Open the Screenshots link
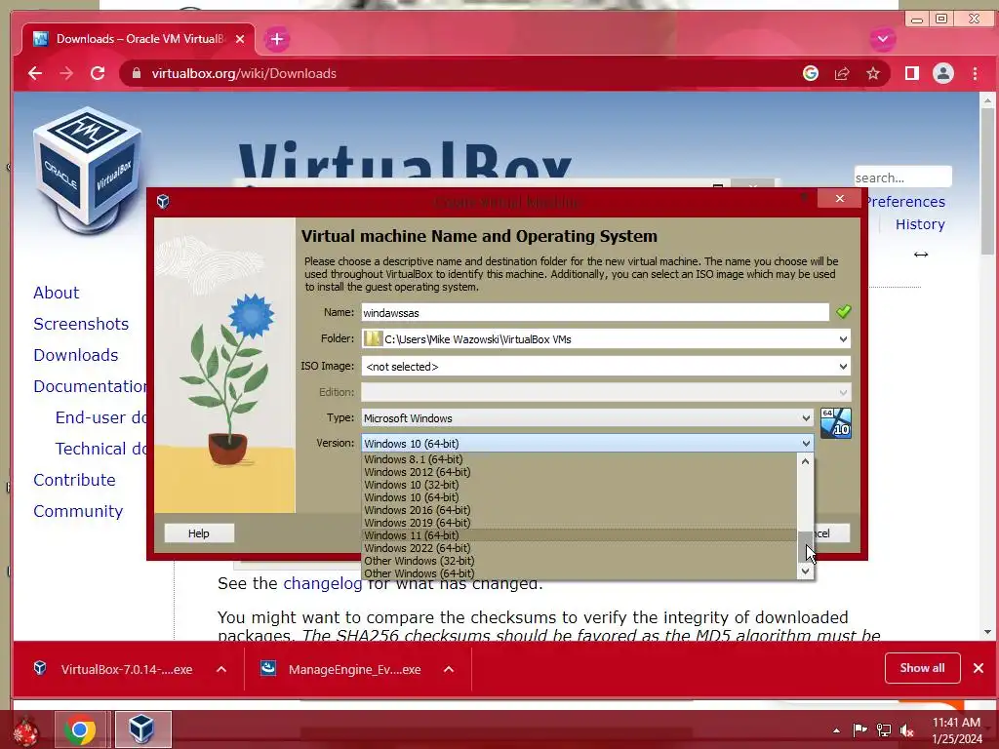This screenshot has width=999, height=749. point(81,324)
